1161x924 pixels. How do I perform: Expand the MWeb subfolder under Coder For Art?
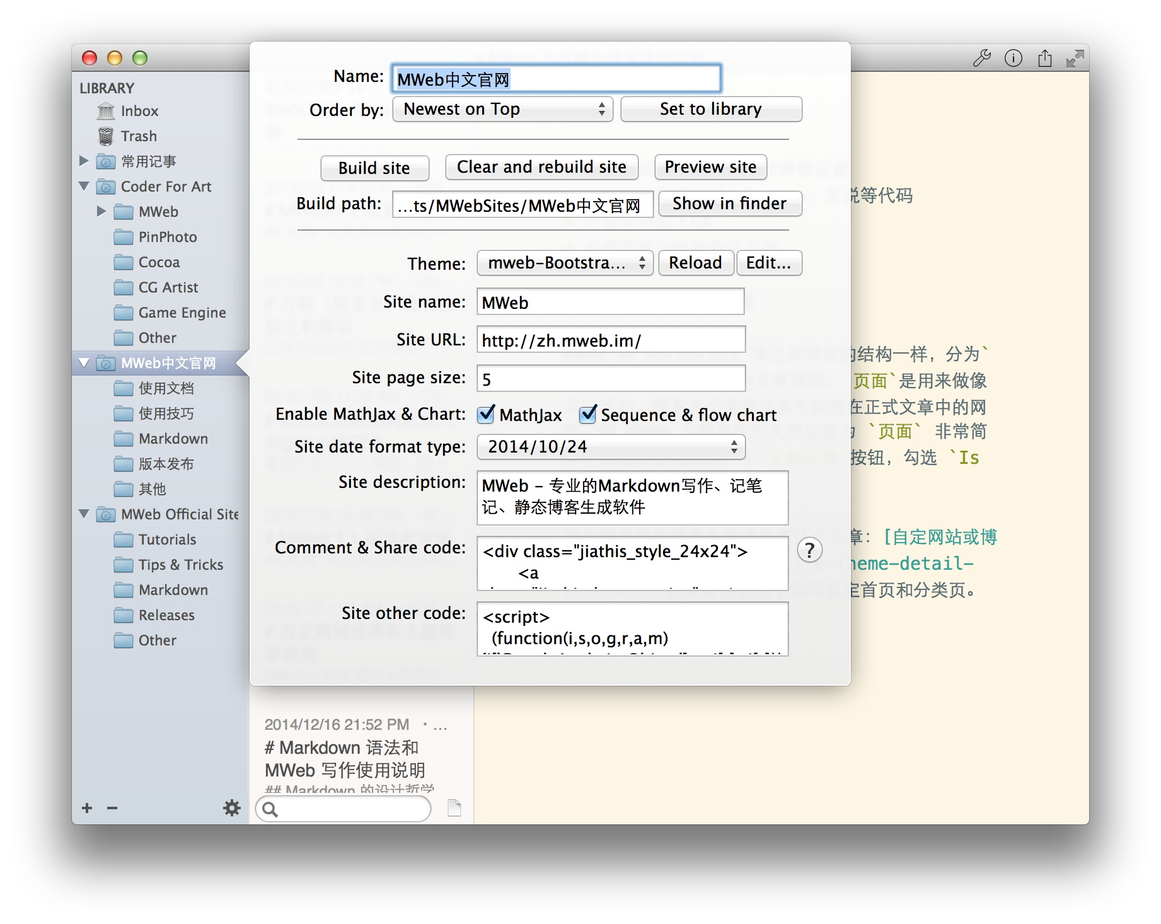click(x=101, y=212)
